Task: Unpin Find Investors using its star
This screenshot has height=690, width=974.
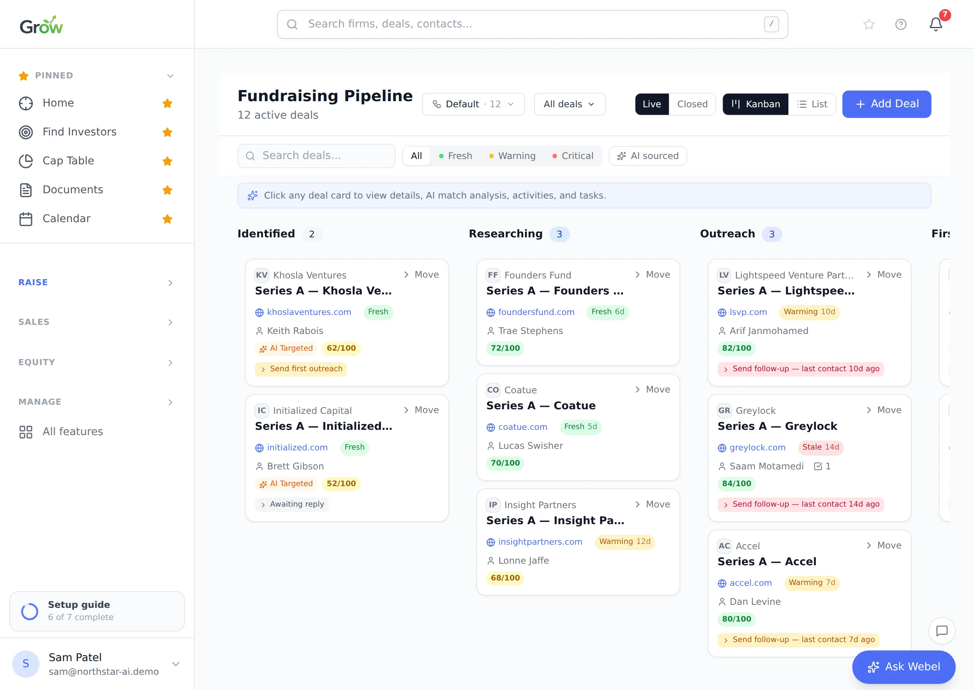Action: (x=167, y=132)
